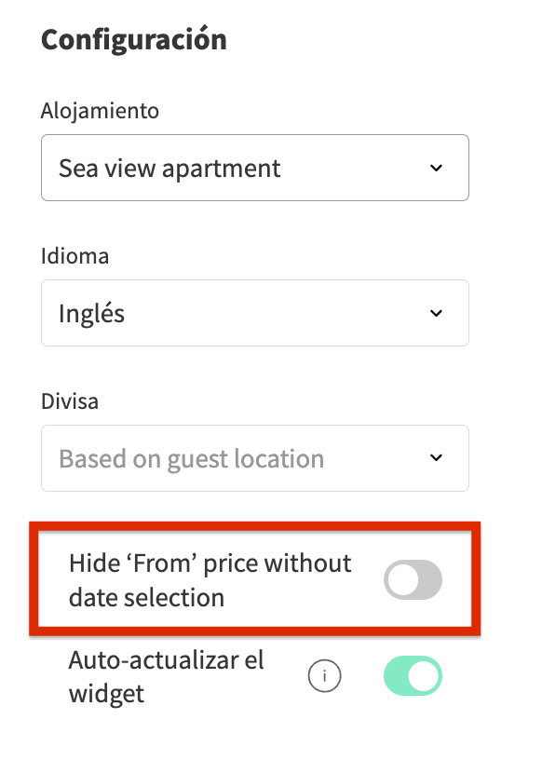Select the Sea view apartment text
542x760 pixels.
click(169, 169)
